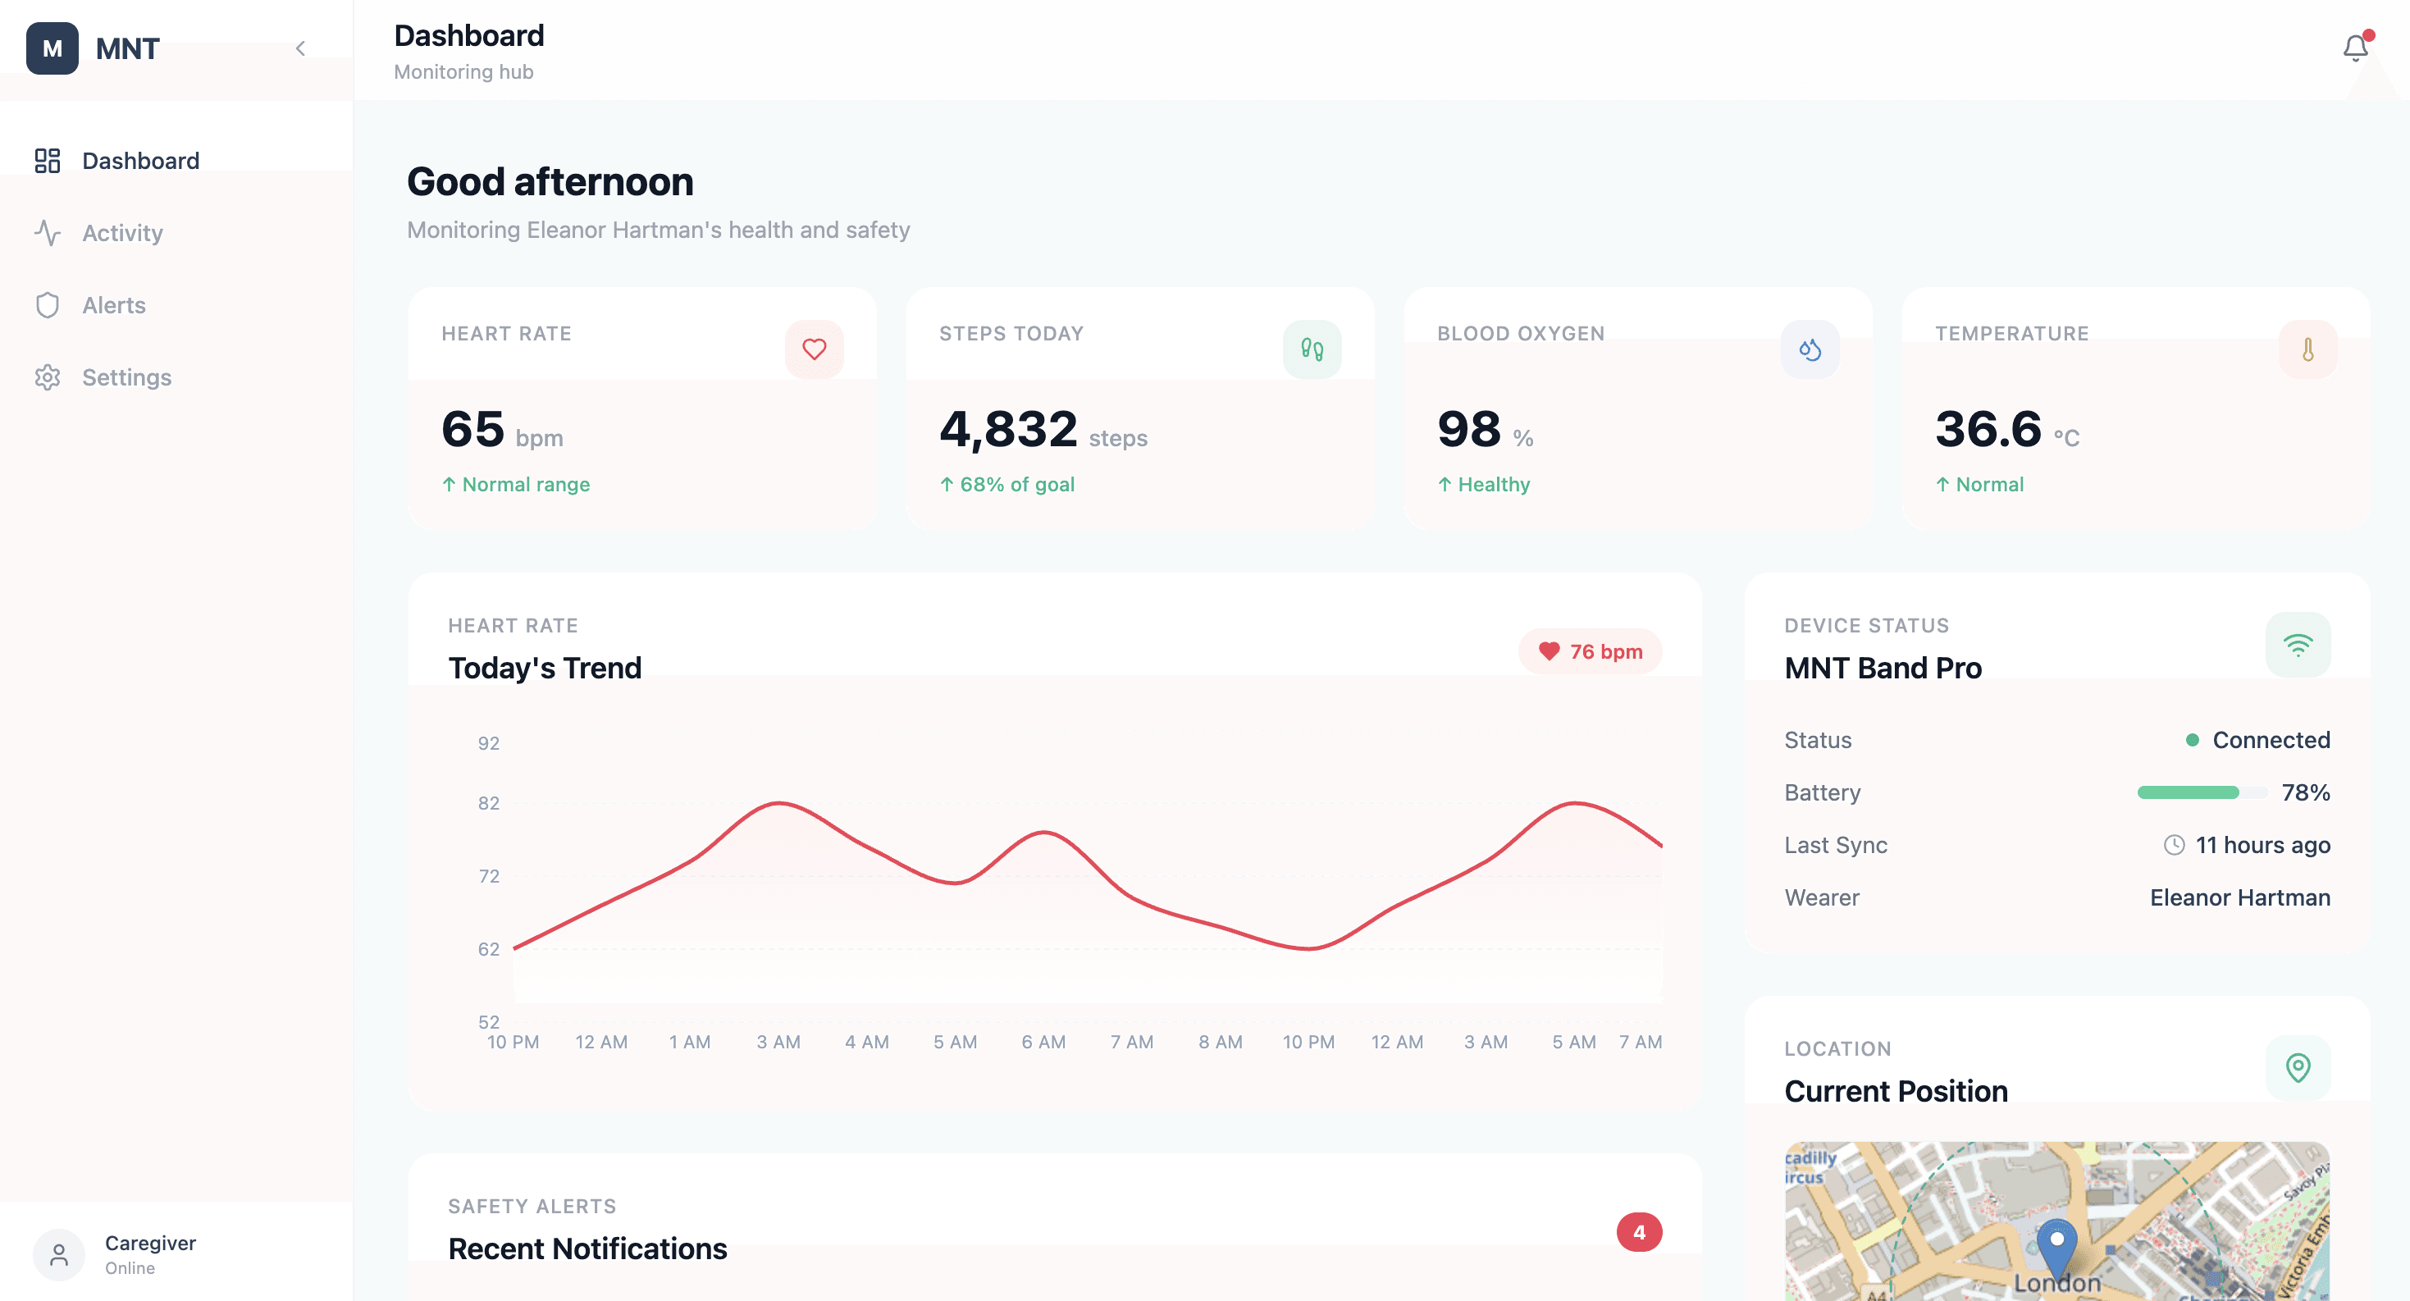Collapse the sidebar with the chevron
2410x1301 pixels.
coord(300,48)
